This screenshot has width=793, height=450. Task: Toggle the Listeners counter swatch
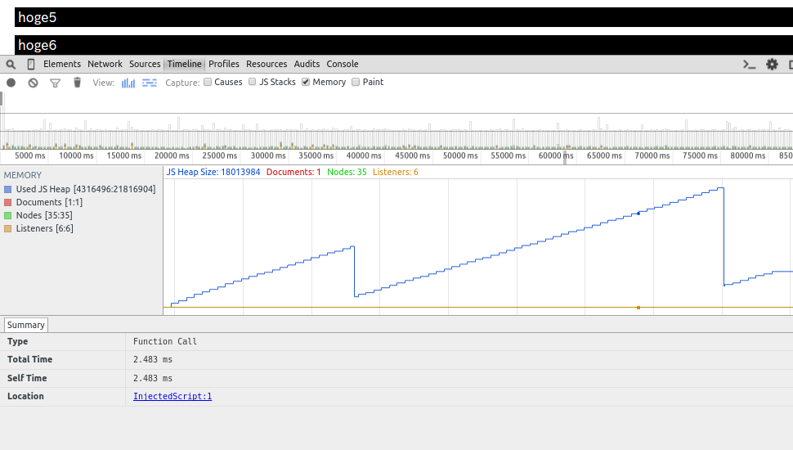click(x=7, y=229)
